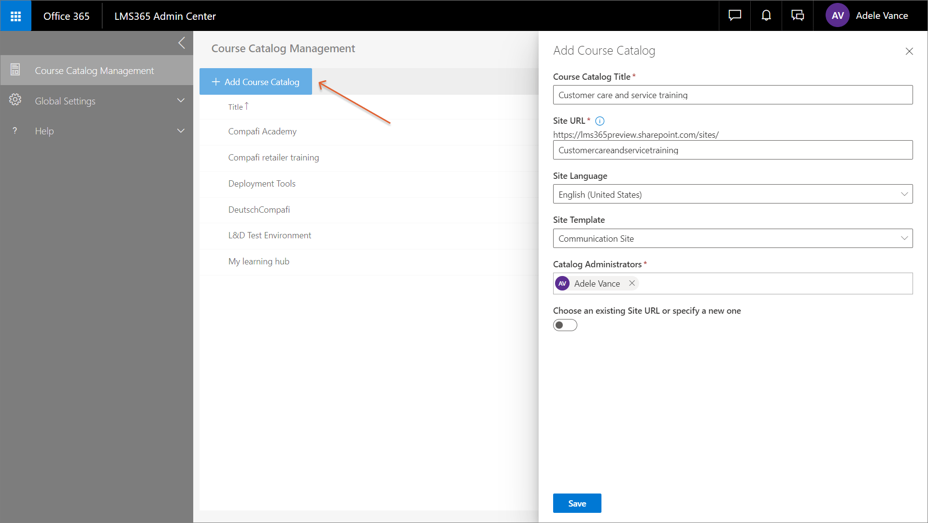Save the new course catalog

(577, 503)
